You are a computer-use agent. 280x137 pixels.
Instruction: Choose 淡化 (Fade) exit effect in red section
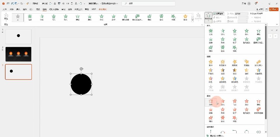coord(223,103)
